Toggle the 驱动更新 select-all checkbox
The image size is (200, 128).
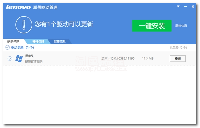(x=7, y=47)
